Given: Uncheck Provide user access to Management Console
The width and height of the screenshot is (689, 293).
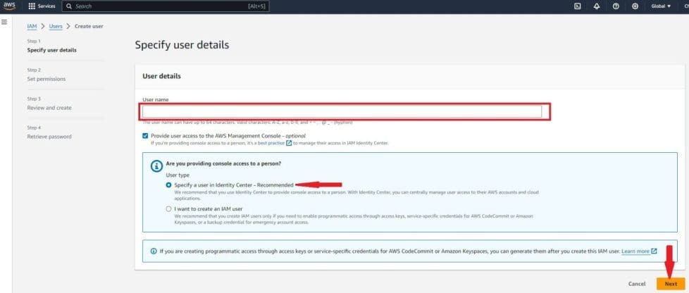Looking at the screenshot, I should (145, 135).
